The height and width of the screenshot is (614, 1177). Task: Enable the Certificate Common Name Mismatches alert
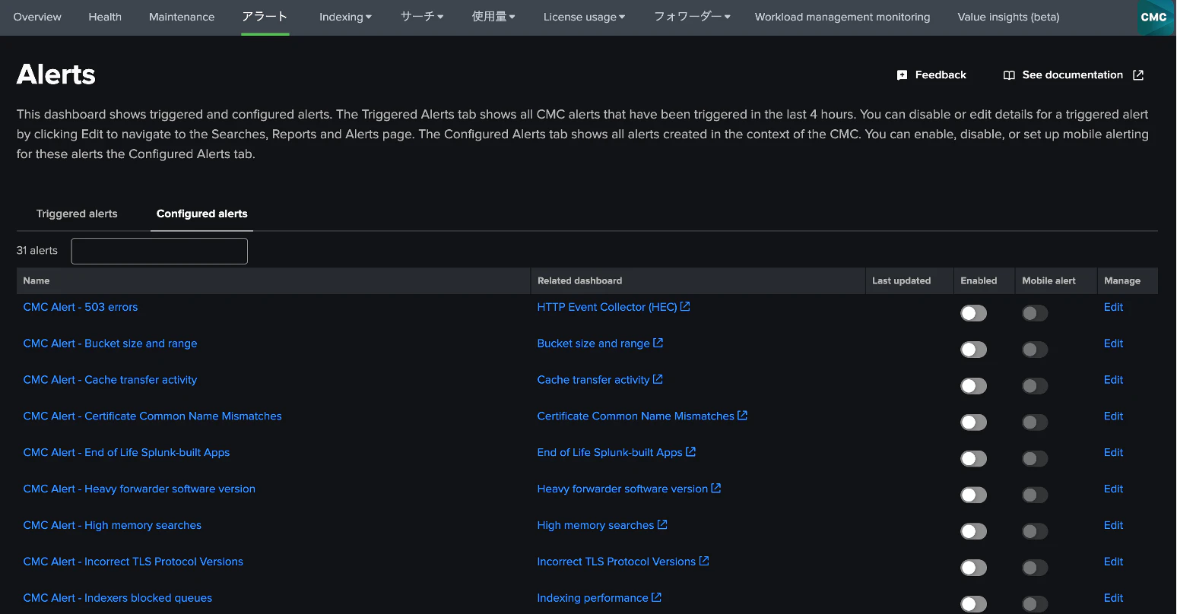pyautogui.click(x=973, y=423)
